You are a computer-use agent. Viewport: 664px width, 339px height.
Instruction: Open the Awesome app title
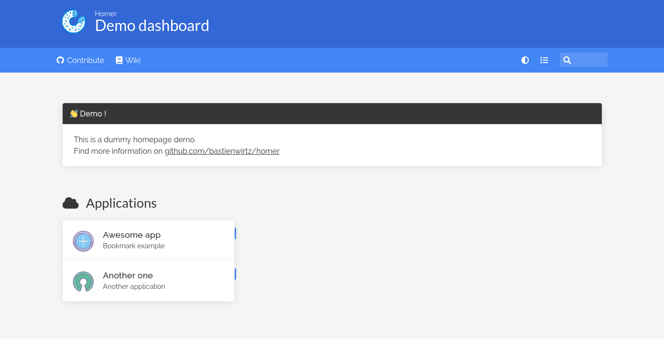131,235
